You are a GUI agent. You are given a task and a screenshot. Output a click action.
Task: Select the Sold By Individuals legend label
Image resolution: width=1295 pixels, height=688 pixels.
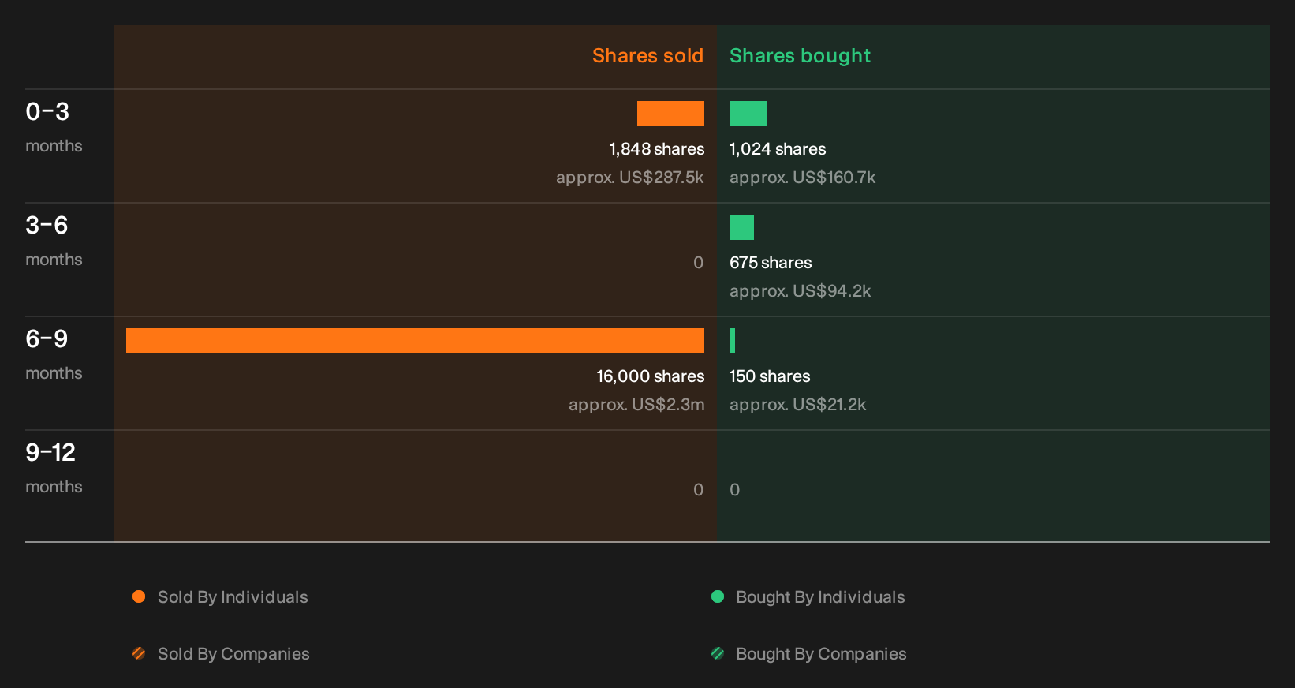pos(233,597)
